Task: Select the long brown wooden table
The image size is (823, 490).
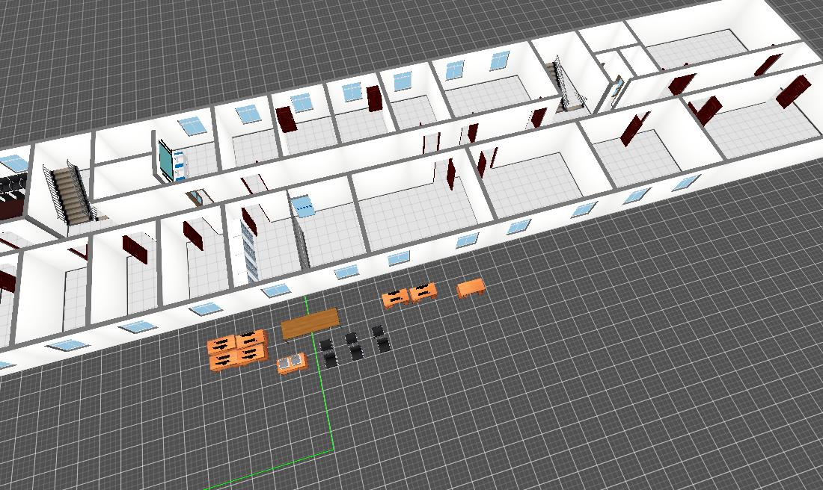Action: tap(310, 323)
